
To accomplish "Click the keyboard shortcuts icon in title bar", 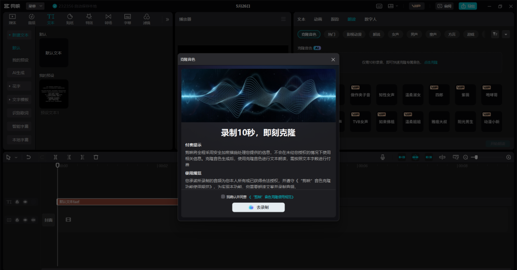I will pos(379,6).
